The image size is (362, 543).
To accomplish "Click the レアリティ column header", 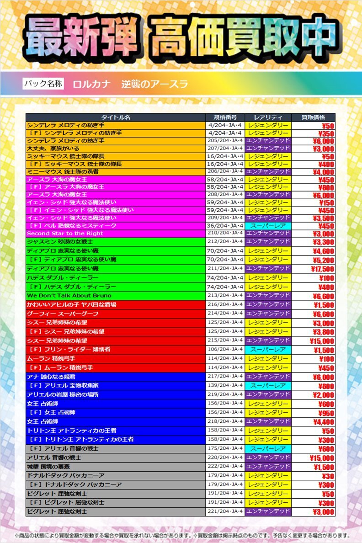I will click(x=268, y=117).
